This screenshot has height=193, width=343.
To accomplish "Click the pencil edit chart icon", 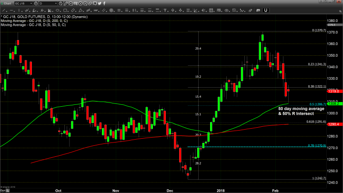I will tap(66, 3).
